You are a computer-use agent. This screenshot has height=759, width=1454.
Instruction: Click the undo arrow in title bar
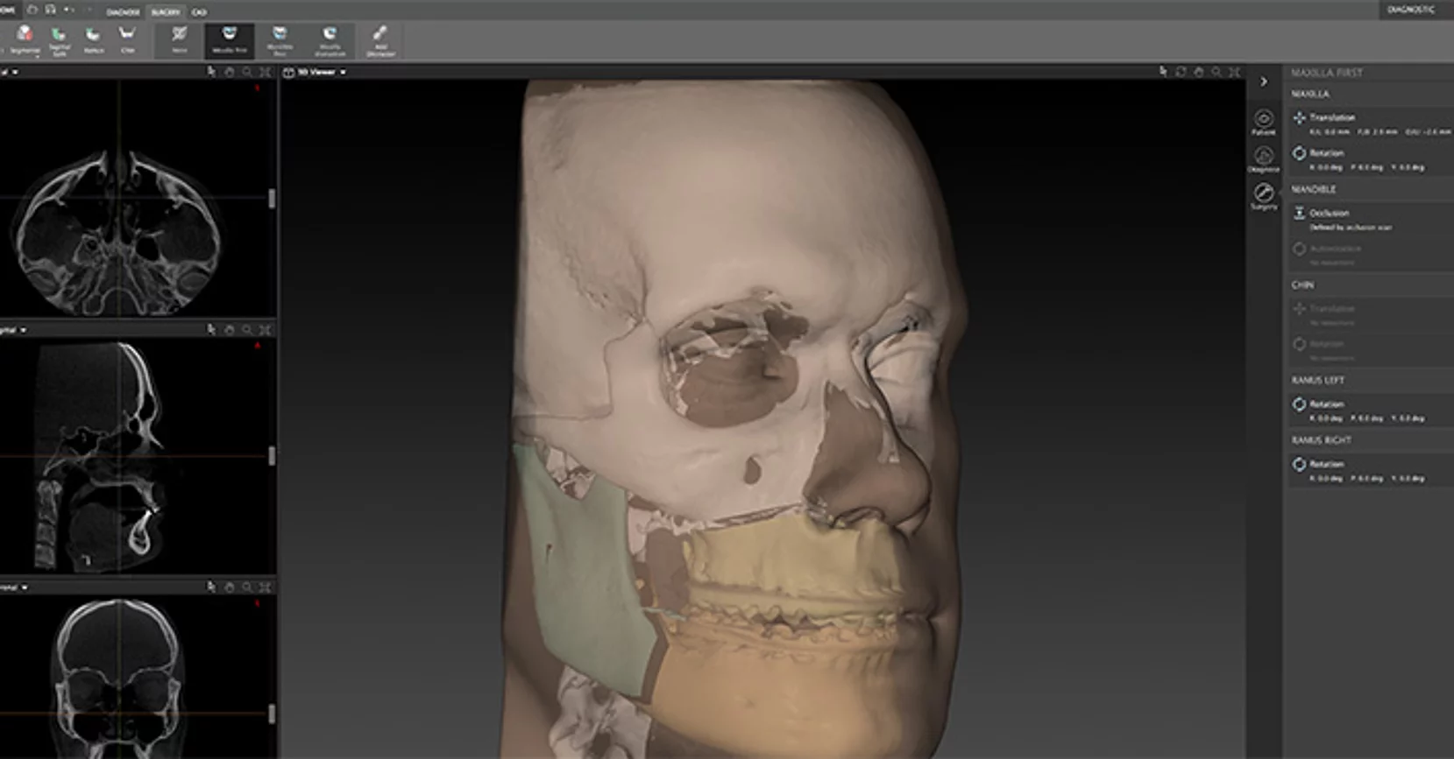(67, 11)
